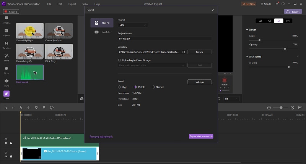Open the Export menu in menu bar
Viewport: 306px width, 164px height.
[x=72, y=4]
